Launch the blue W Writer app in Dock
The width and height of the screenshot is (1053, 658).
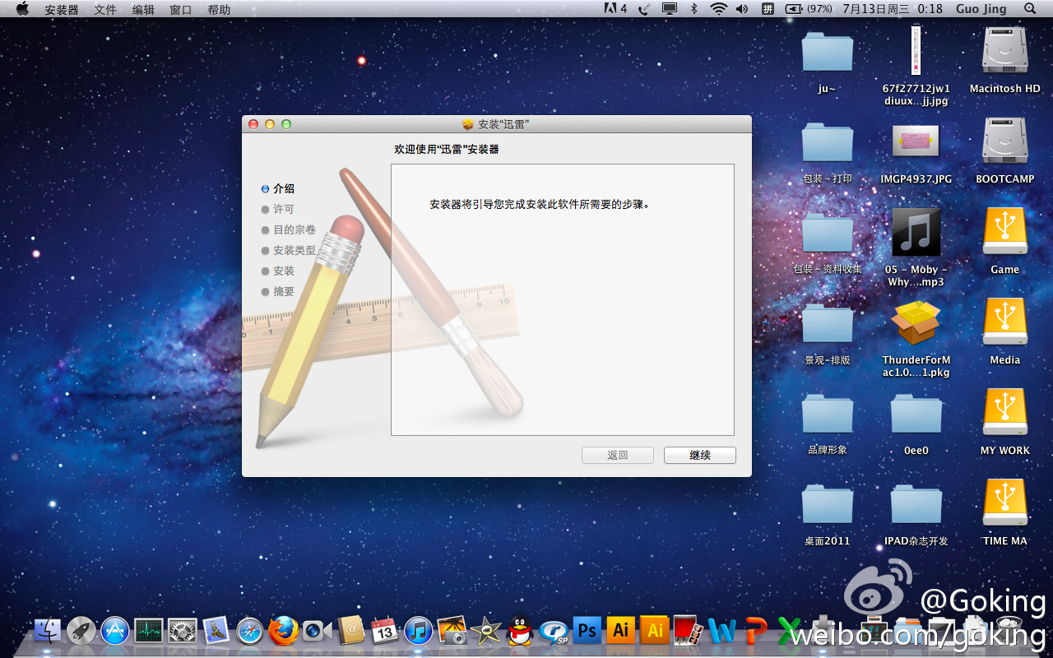pos(721,631)
